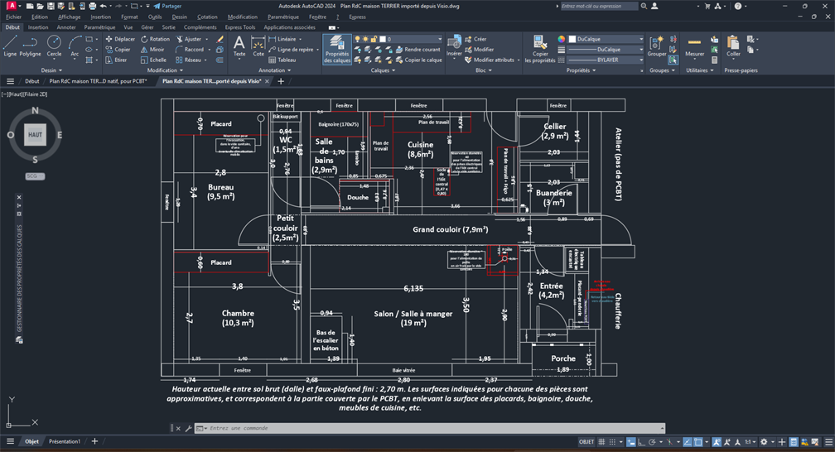Click Copier les propriétés tool
The height and width of the screenshot is (452, 835).
tap(540, 49)
